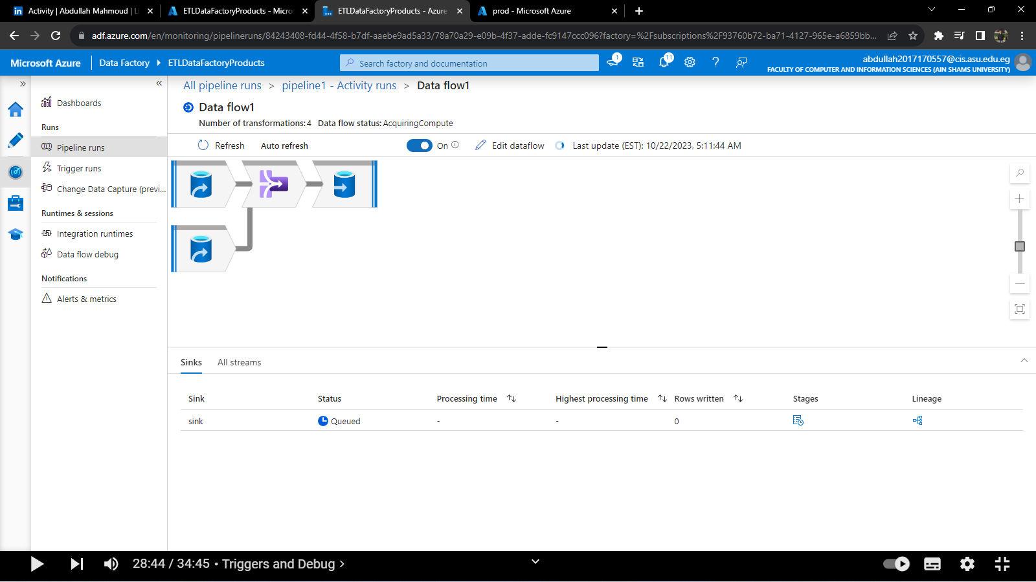
Task: Click the Search factory and documentation field
Action: coord(469,63)
